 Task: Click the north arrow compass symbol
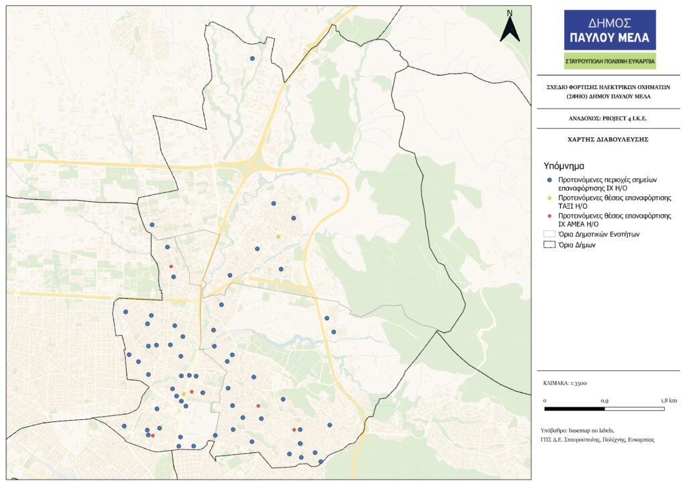(x=510, y=27)
